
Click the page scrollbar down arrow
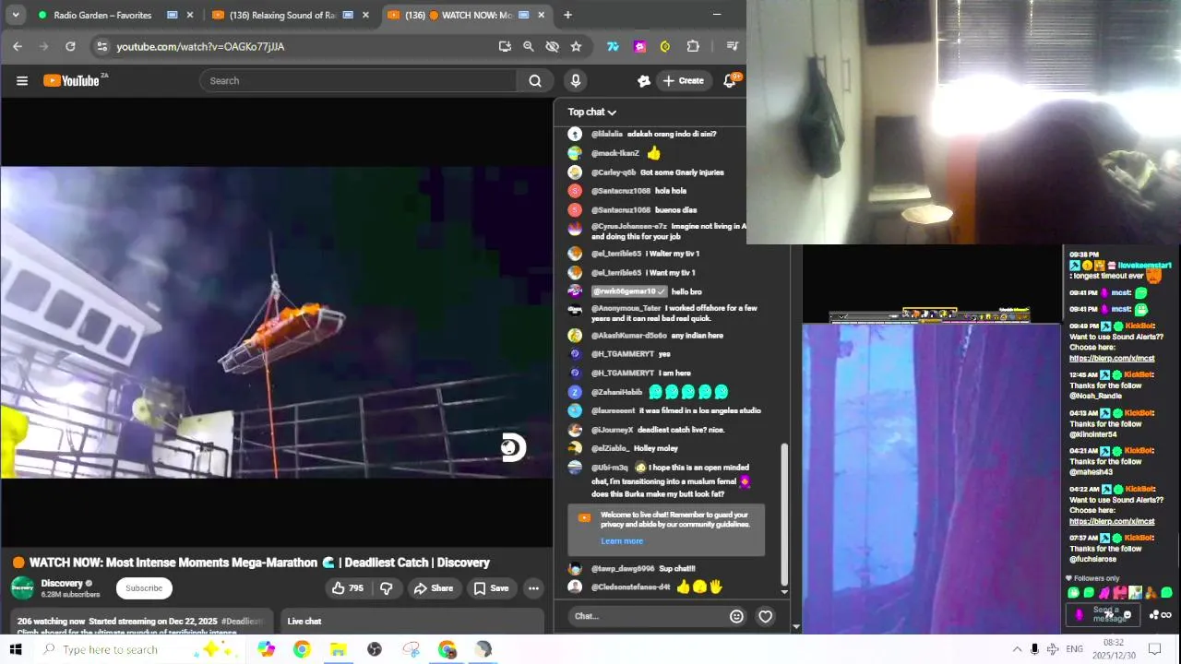[x=796, y=627]
